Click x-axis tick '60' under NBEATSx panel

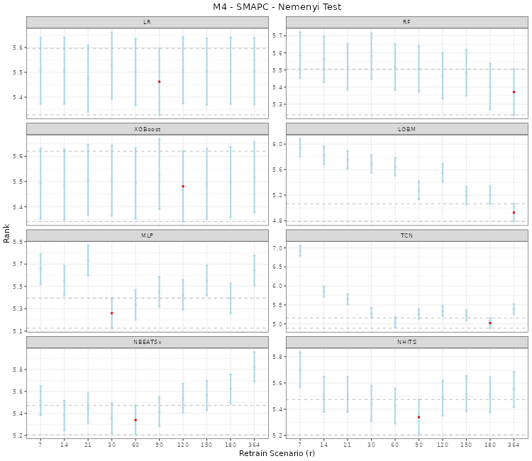(135, 445)
